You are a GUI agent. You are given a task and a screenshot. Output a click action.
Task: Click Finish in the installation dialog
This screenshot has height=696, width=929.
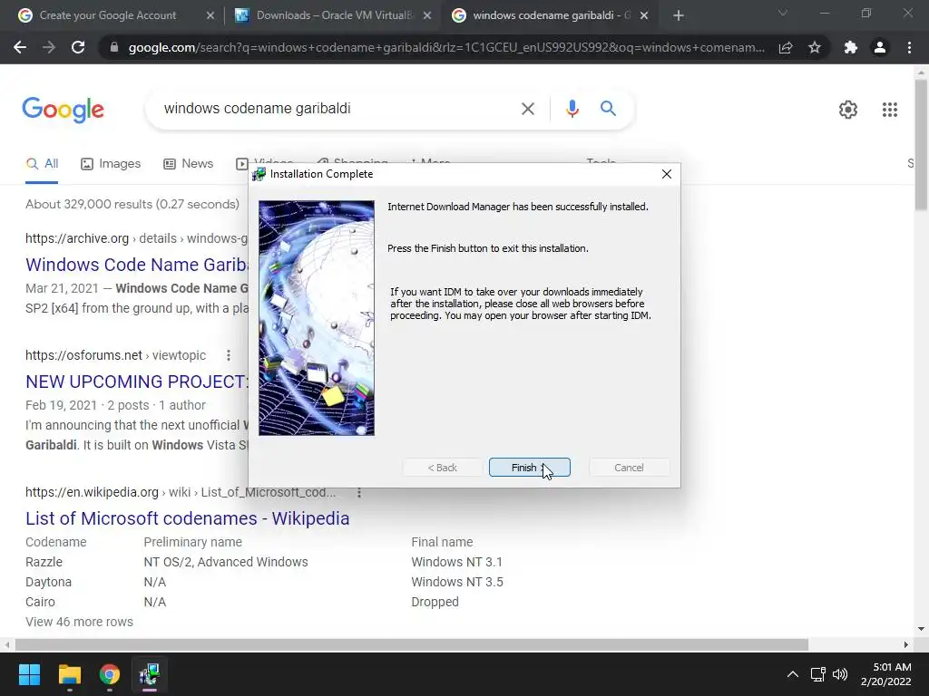(529, 468)
